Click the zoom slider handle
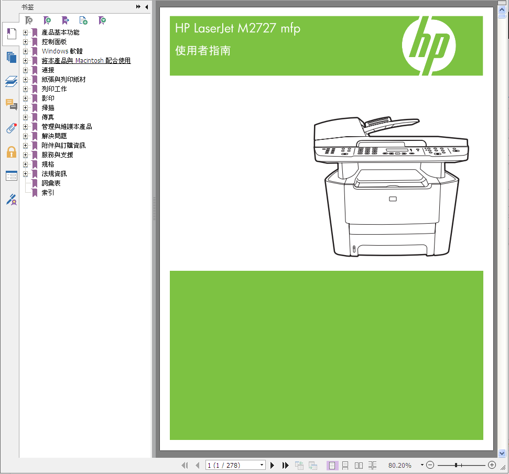The image size is (509, 474). point(456,465)
